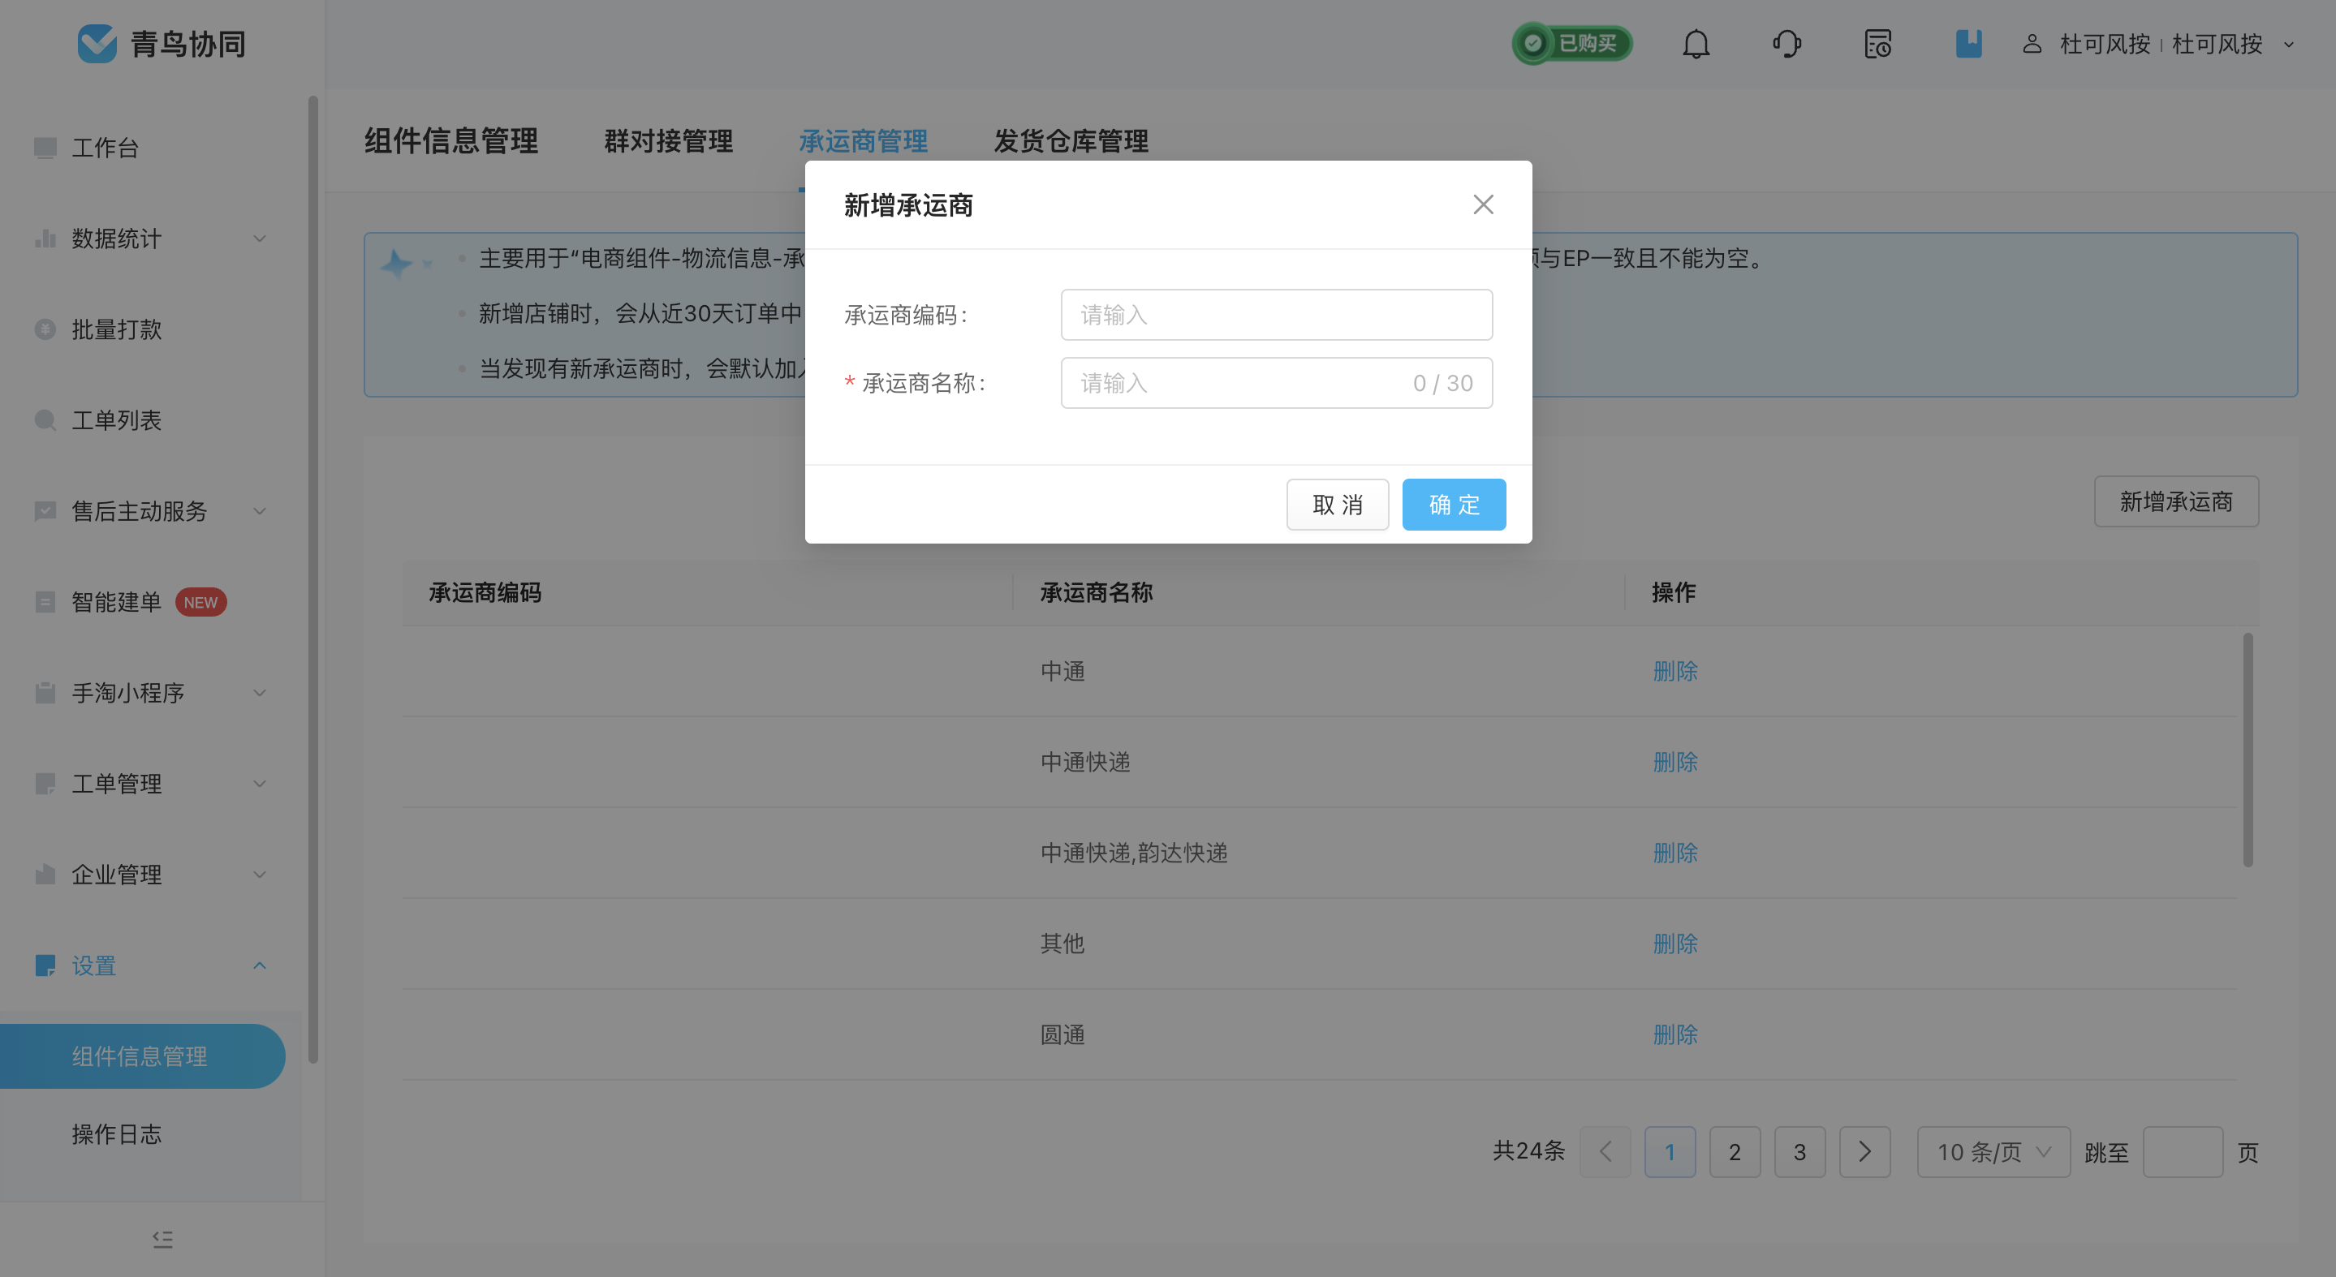Select page 3 in pagination
The image size is (2336, 1277).
coord(1799,1152)
